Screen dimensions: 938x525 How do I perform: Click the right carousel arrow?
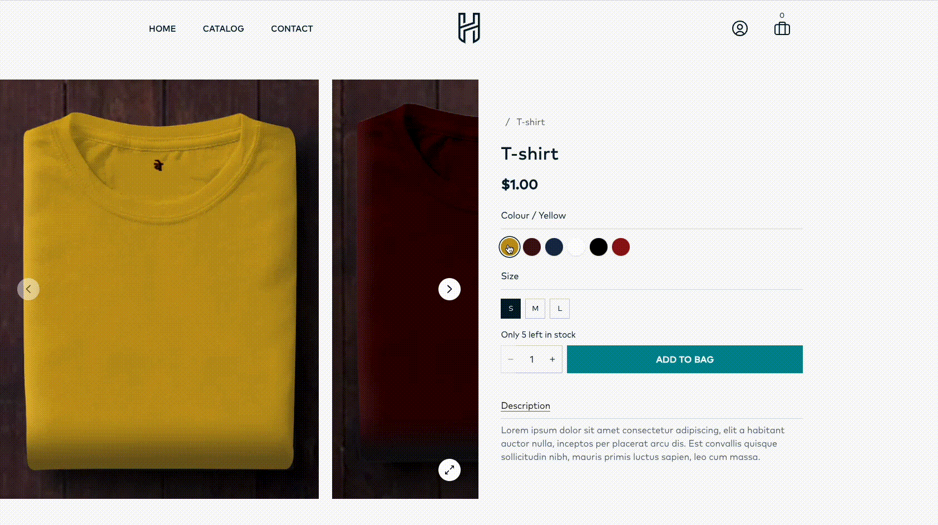click(449, 289)
